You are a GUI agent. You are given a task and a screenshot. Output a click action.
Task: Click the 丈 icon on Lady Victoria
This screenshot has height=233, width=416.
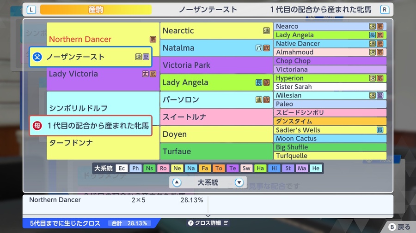click(146, 74)
